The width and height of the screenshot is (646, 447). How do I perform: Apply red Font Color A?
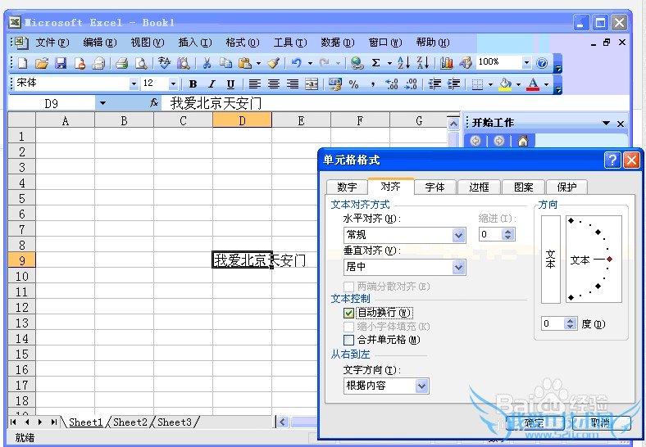pyautogui.click(x=533, y=84)
